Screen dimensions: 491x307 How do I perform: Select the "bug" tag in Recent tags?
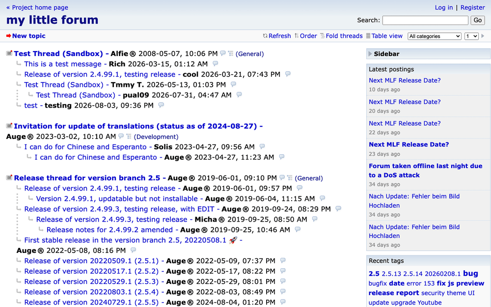471,274
